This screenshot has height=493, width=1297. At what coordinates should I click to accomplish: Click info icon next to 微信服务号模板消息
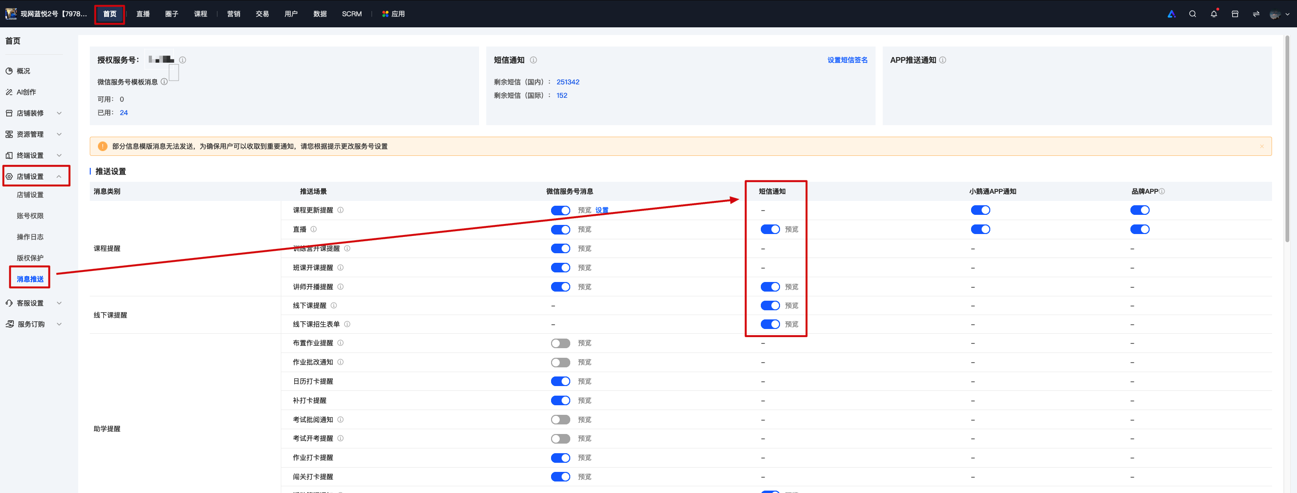(x=164, y=82)
